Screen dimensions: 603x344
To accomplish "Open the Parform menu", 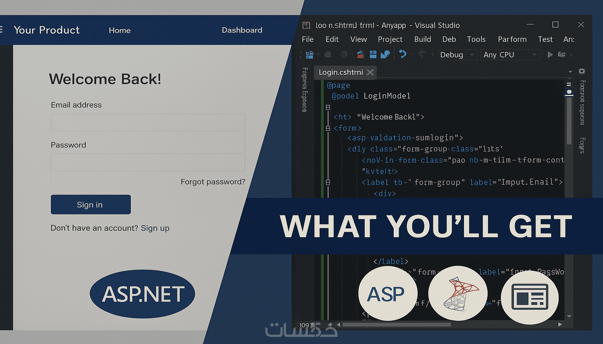I will [x=512, y=39].
